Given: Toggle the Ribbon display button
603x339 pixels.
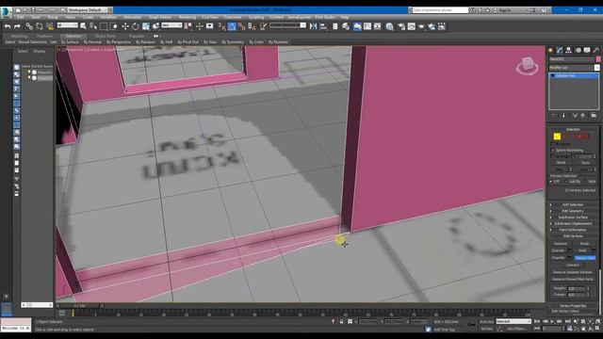Looking at the screenshot, I should 357,26.
